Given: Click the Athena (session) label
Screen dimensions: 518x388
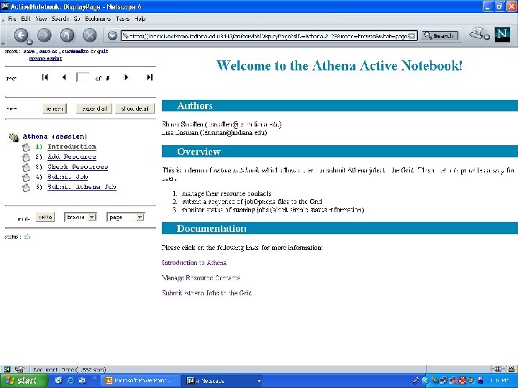Looking at the screenshot, I should (x=55, y=137).
